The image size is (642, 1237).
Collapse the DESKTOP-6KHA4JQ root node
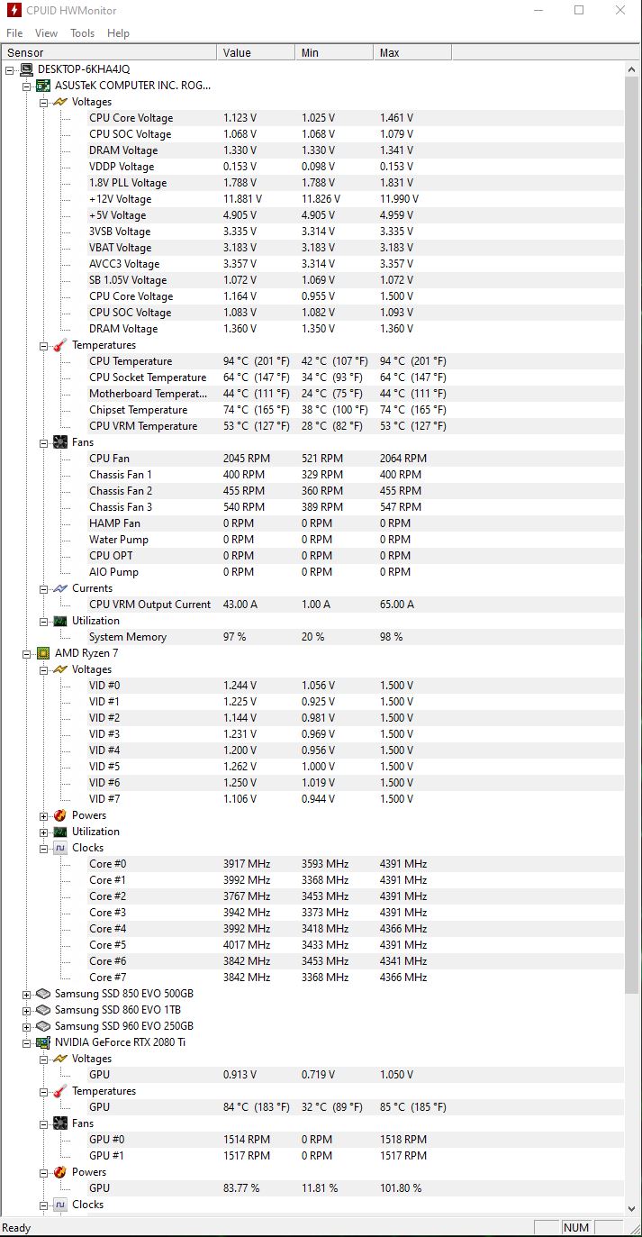point(10,69)
